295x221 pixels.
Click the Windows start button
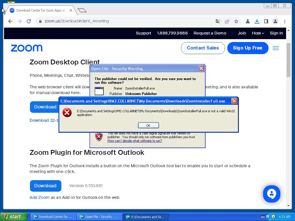point(14,217)
